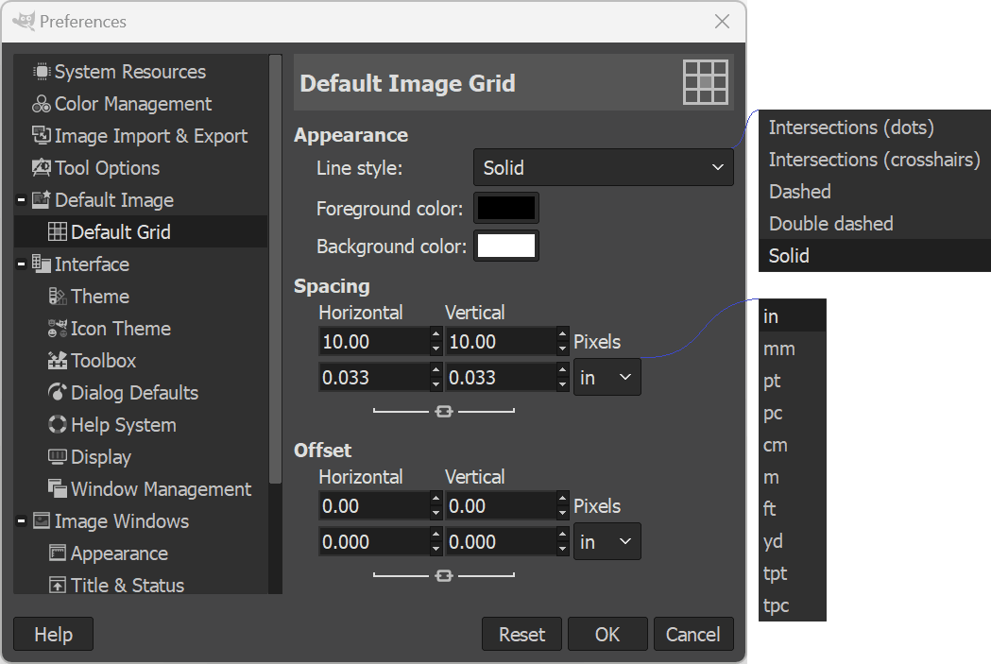Click the Help System lifebuoy icon
991x664 pixels.
point(57,425)
